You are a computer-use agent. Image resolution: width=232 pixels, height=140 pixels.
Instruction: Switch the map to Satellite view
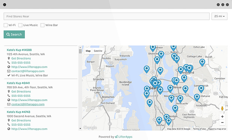pyautogui.click(x=98, y=51)
